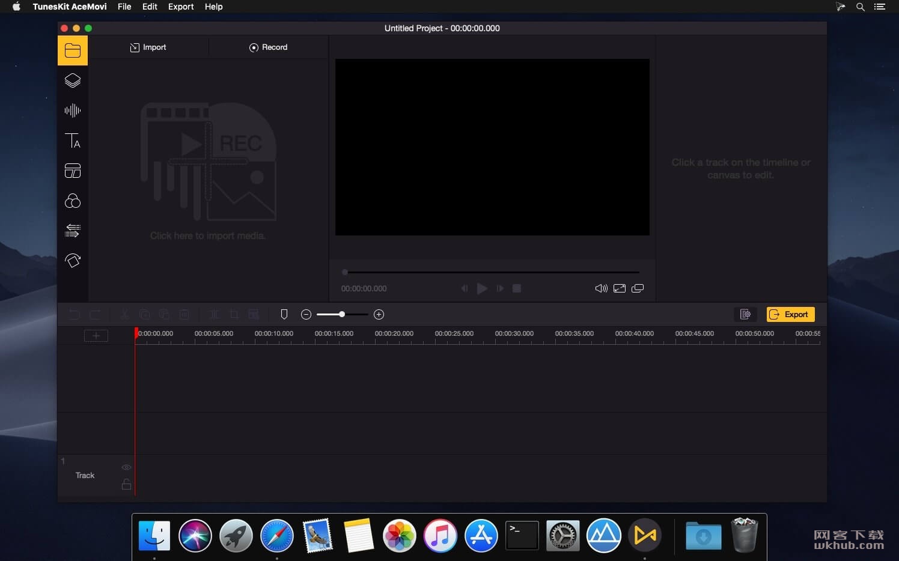Play the preview video
This screenshot has height=561, width=899.
click(x=482, y=288)
